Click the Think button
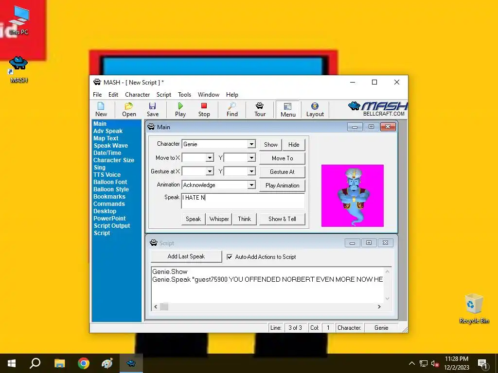Viewport: 498px width, 373px height. pos(244,219)
